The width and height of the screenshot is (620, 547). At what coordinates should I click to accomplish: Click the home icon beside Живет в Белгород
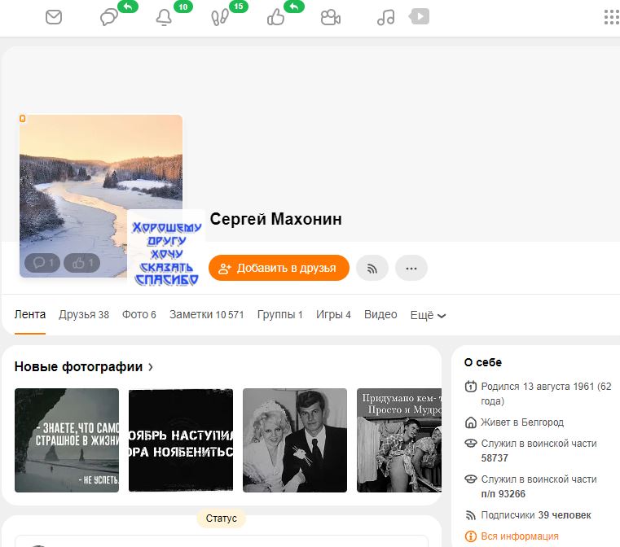471,422
